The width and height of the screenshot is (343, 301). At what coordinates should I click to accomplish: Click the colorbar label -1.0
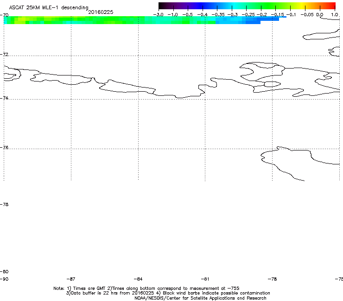point(172,15)
